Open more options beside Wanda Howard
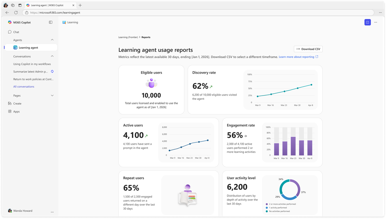This screenshot has width=386, height=219. pyautogui.click(x=52, y=212)
